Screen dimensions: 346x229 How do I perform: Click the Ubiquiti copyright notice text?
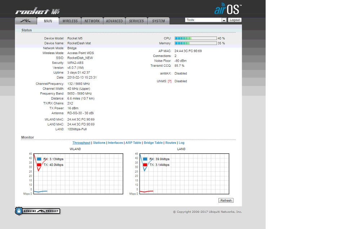208,212
